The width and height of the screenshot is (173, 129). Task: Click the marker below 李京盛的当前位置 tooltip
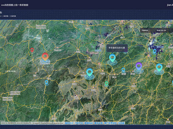pos(112,58)
